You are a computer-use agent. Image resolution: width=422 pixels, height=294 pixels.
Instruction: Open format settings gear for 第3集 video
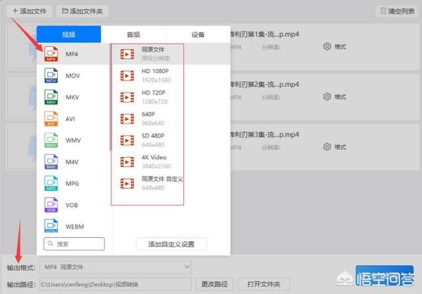pos(327,147)
